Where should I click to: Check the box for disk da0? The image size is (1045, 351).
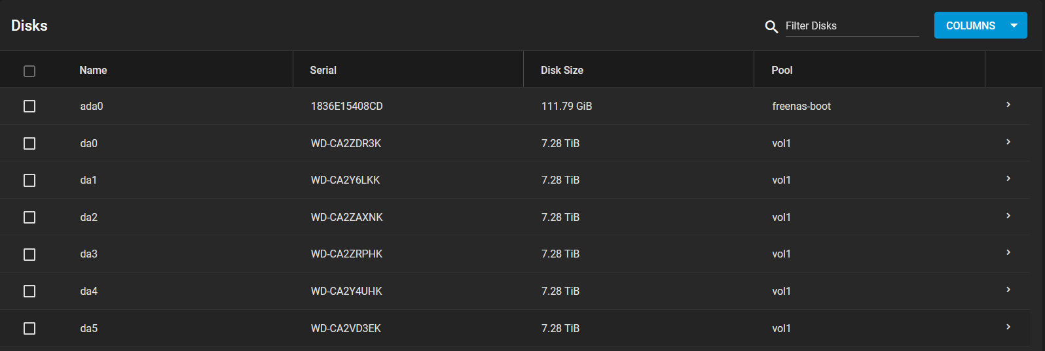coord(29,143)
